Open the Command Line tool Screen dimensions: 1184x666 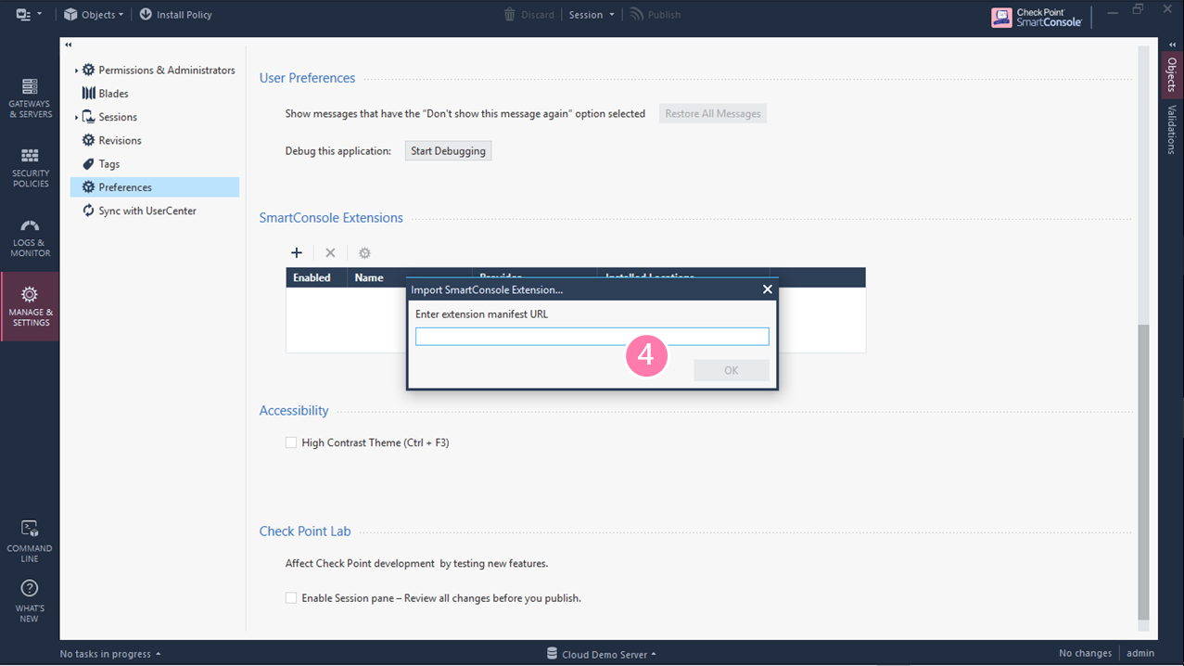pos(30,541)
